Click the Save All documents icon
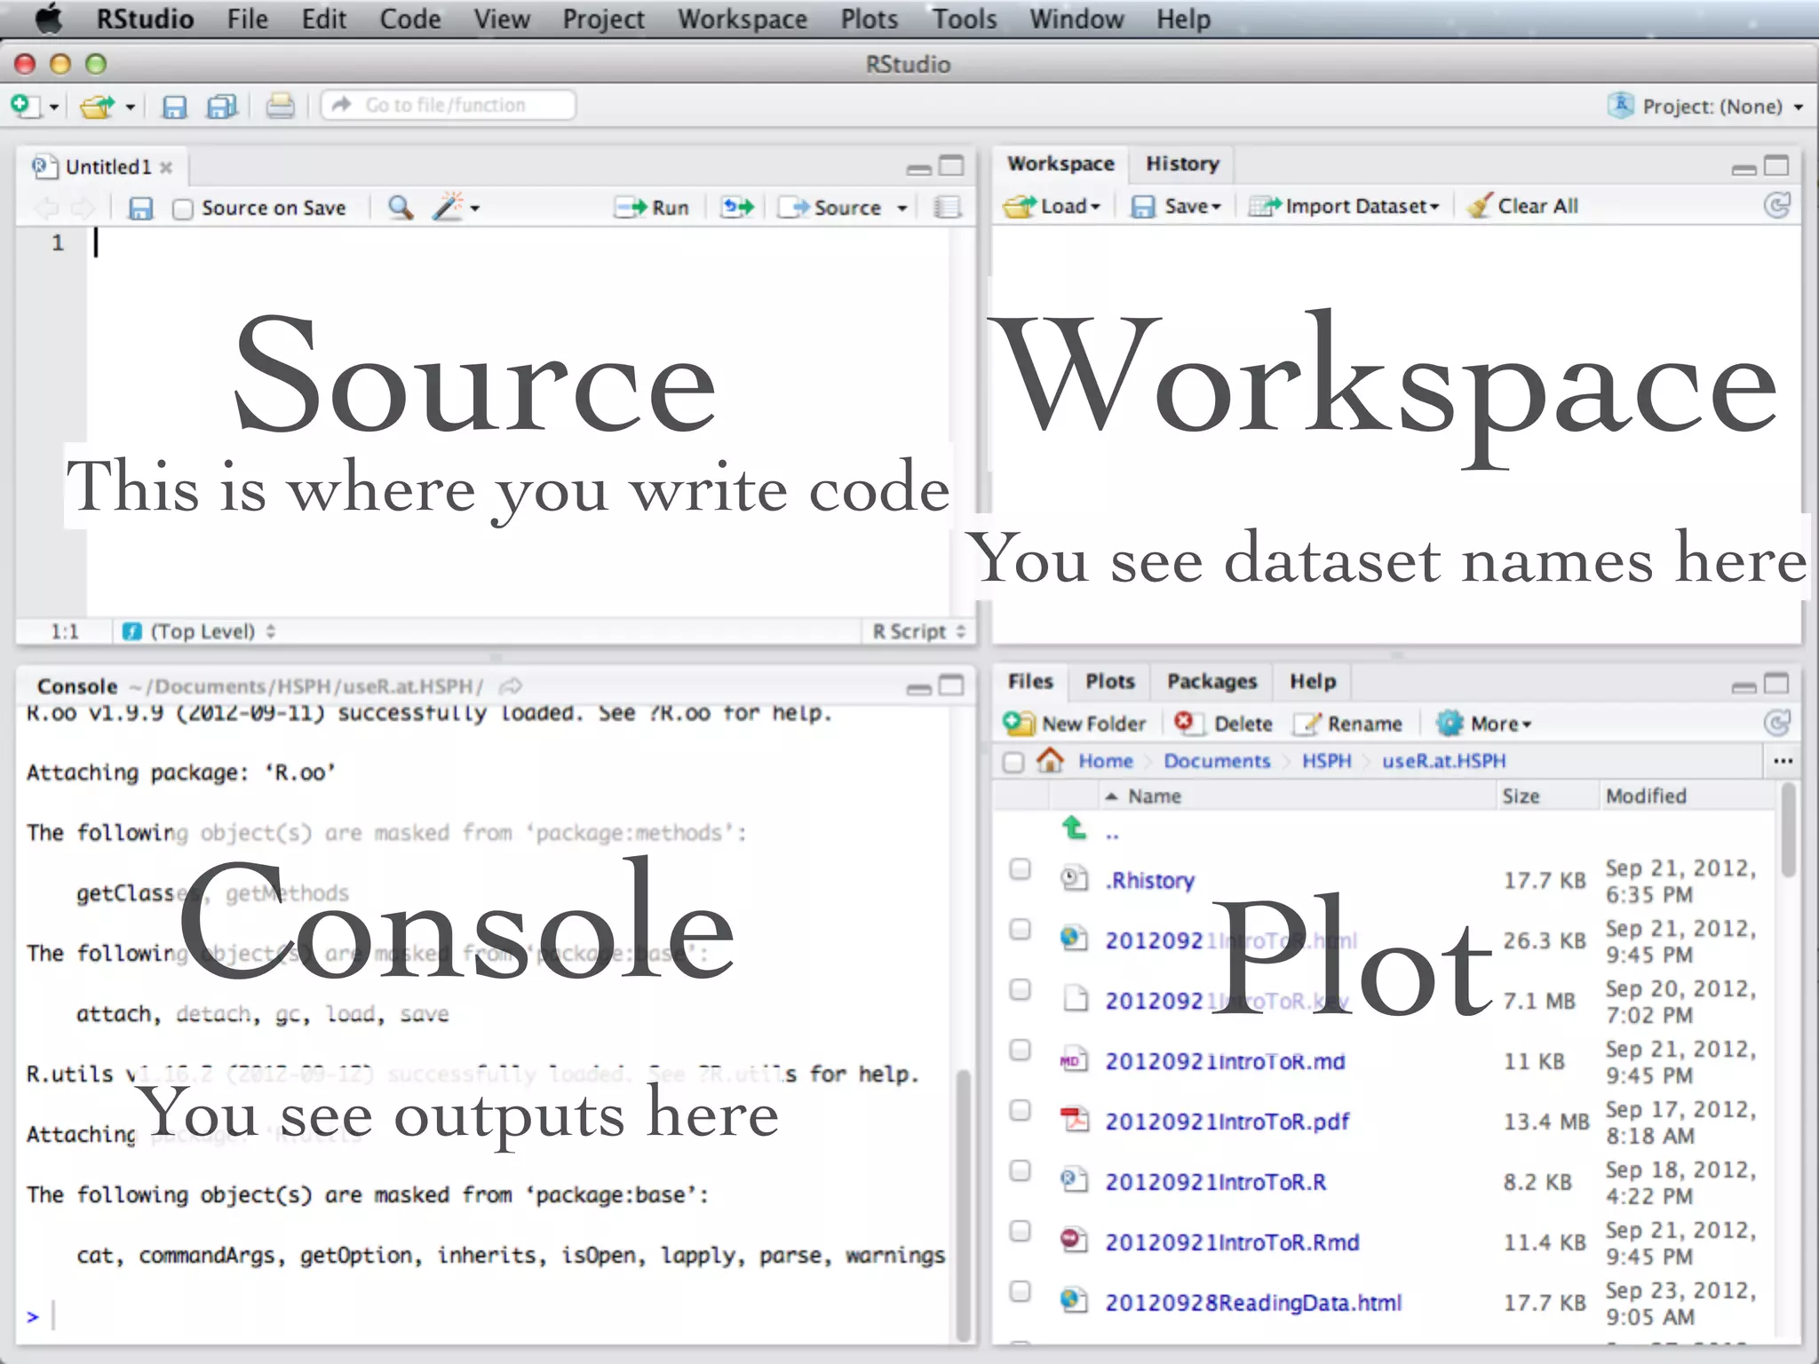The height and width of the screenshot is (1364, 1819). pyautogui.click(x=222, y=107)
